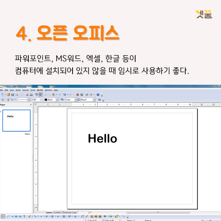Click the Print printer icon

click(x=31, y=95)
